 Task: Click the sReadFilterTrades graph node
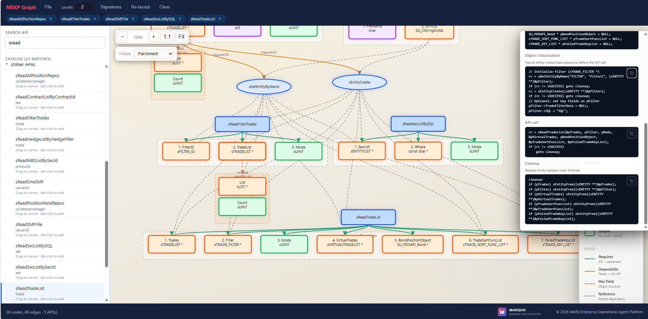[242, 124]
